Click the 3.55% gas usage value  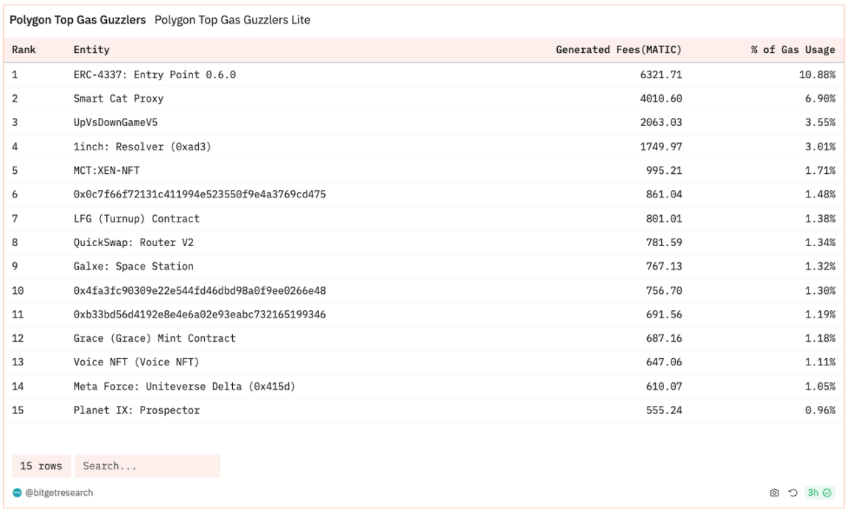tap(820, 122)
